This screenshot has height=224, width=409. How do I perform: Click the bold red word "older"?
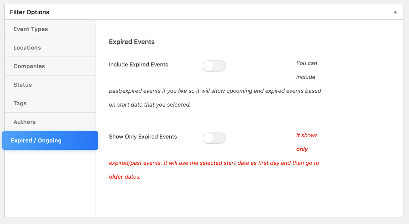(x=116, y=176)
